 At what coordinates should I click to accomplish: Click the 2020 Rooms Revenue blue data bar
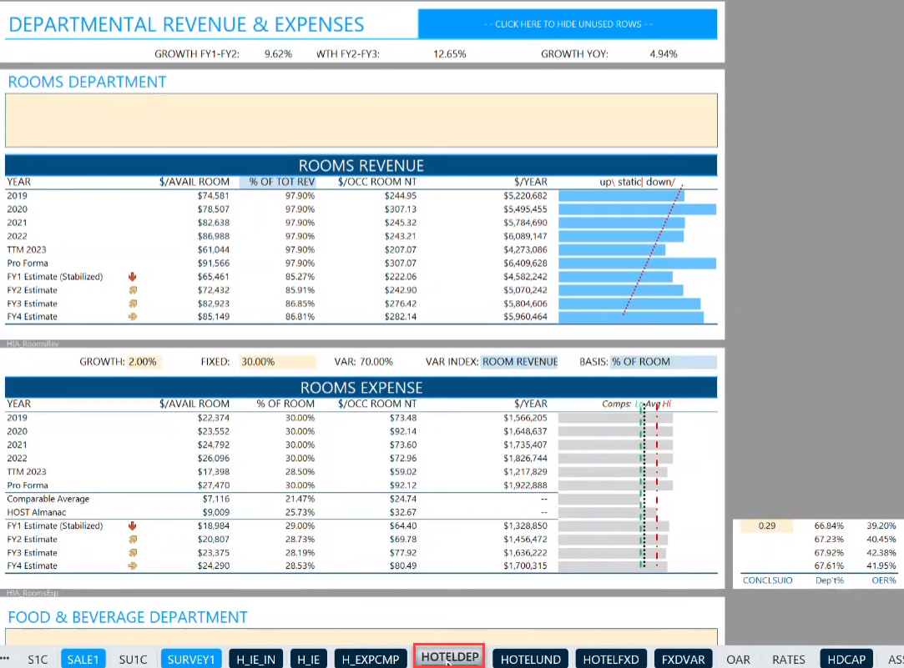coord(638,209)
